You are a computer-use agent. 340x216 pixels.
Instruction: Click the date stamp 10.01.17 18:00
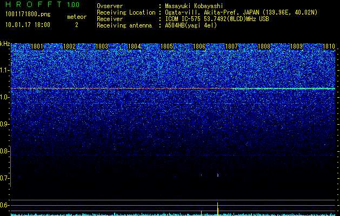28,25
